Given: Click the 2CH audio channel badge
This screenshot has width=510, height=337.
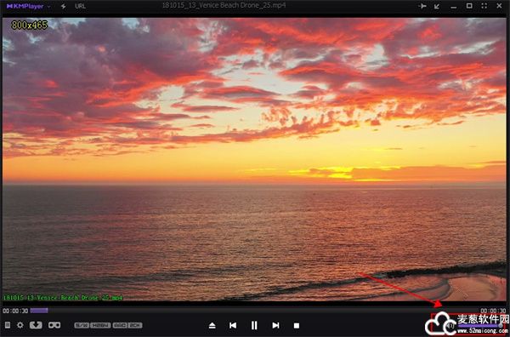Looking at the screenshot, I should point(135,325).
